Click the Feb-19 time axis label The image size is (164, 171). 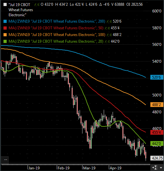point(63,168)
